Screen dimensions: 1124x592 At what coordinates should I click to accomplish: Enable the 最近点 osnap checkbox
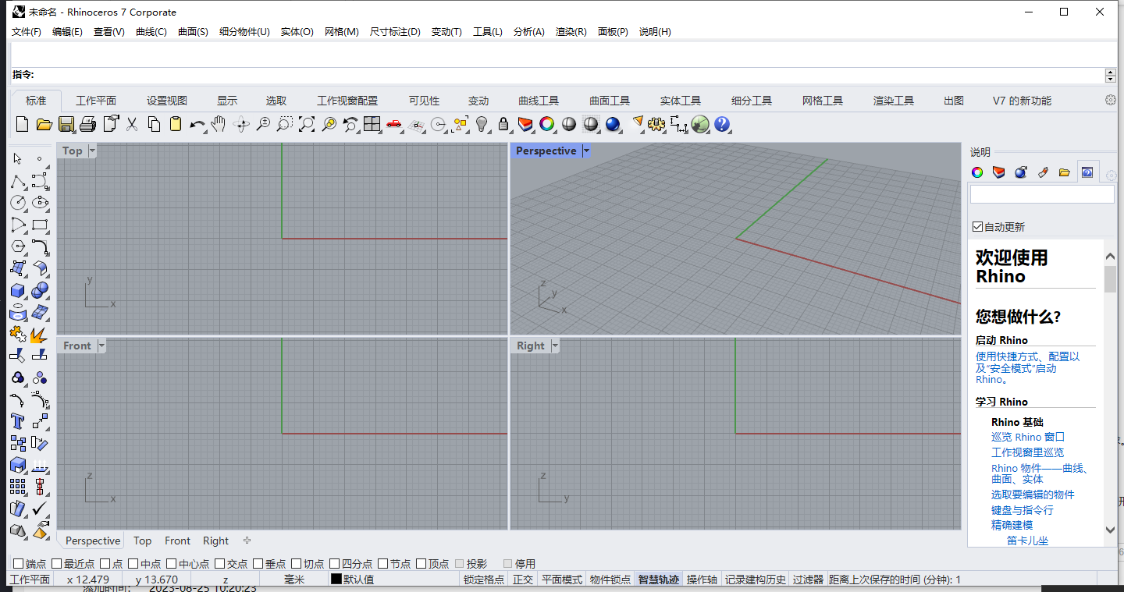pos(56,563)
